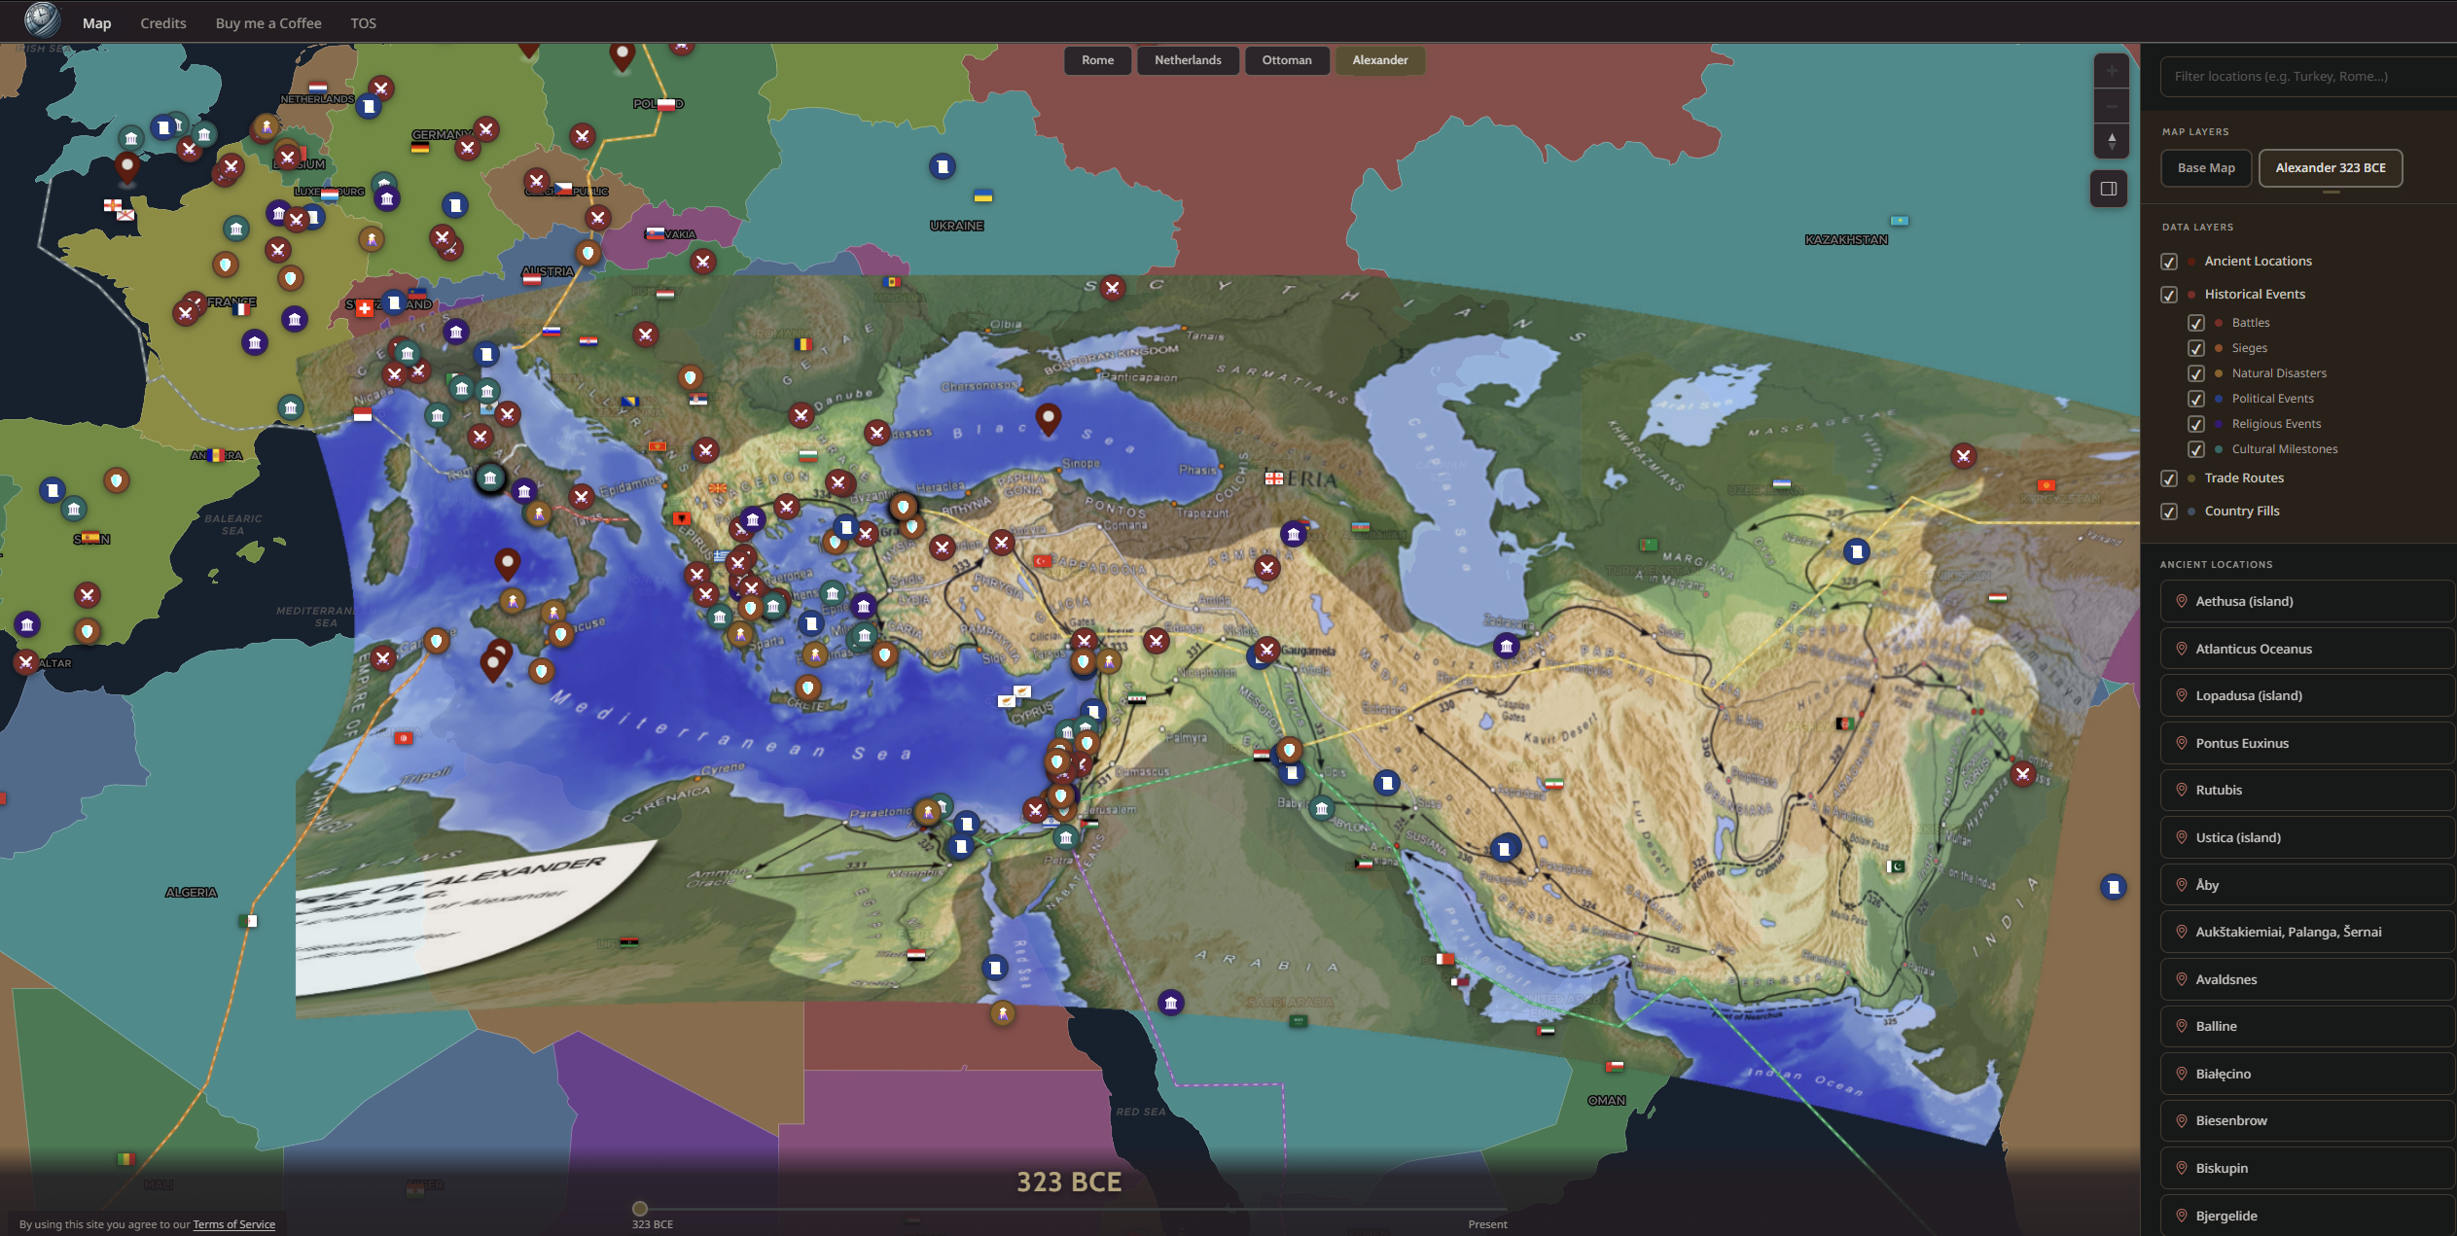Click the up-down arrows map control
The width and height of the screenshot is (2457, 1236).
point(2111,141)
